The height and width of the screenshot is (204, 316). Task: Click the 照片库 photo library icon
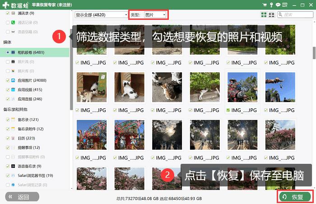13,71
